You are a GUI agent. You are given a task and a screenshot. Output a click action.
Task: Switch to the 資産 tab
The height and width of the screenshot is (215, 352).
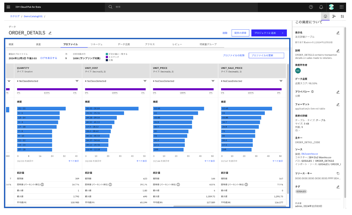[38, 44]
